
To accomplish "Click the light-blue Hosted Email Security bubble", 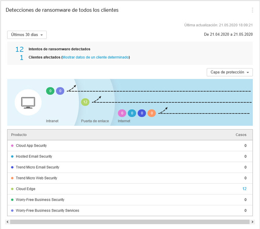I will coord(132,113).
